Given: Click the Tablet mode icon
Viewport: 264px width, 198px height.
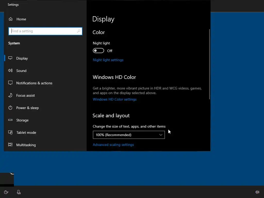Looking at the screenshot, I should coord(10,132).
